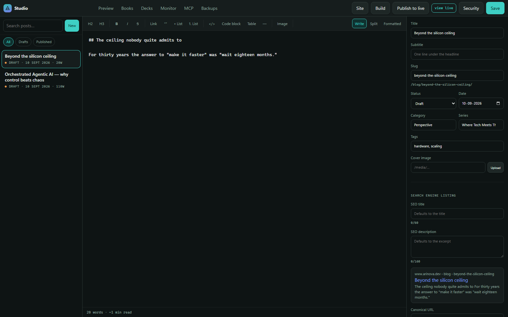
Task: Apply italic formatting
Action: coord(127,24)
